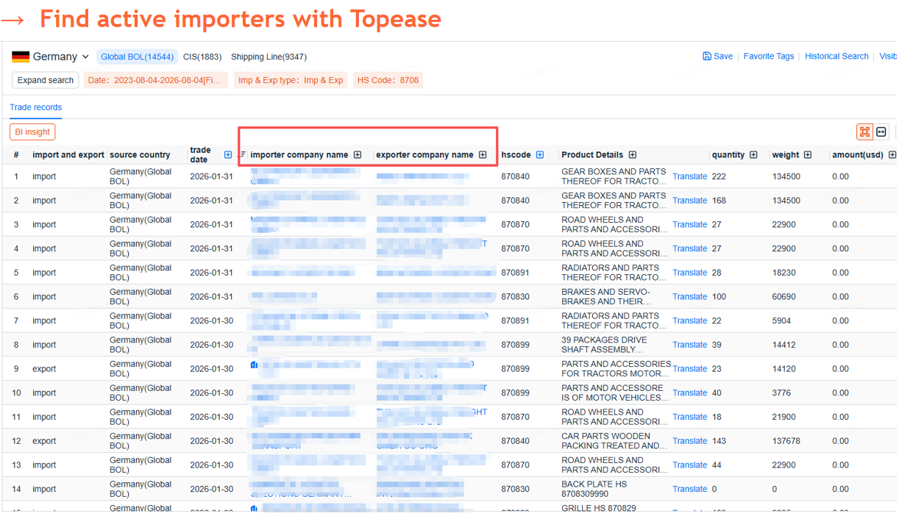Translate row 12 car parts product

pyautogui.click(x=689, y=441)
